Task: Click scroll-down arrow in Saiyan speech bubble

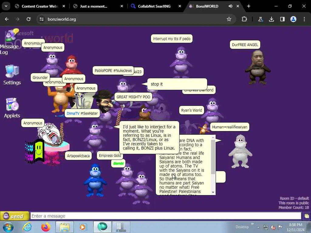Action: click(213, 192)
